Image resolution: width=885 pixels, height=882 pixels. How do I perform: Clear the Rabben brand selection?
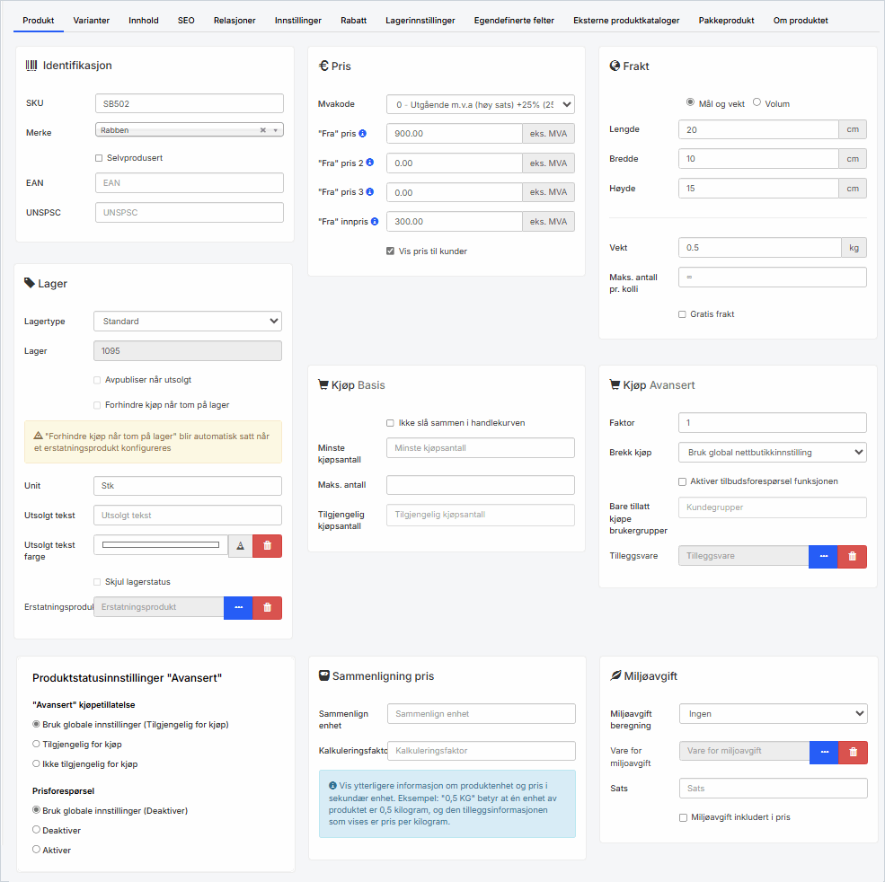point(263,130)
